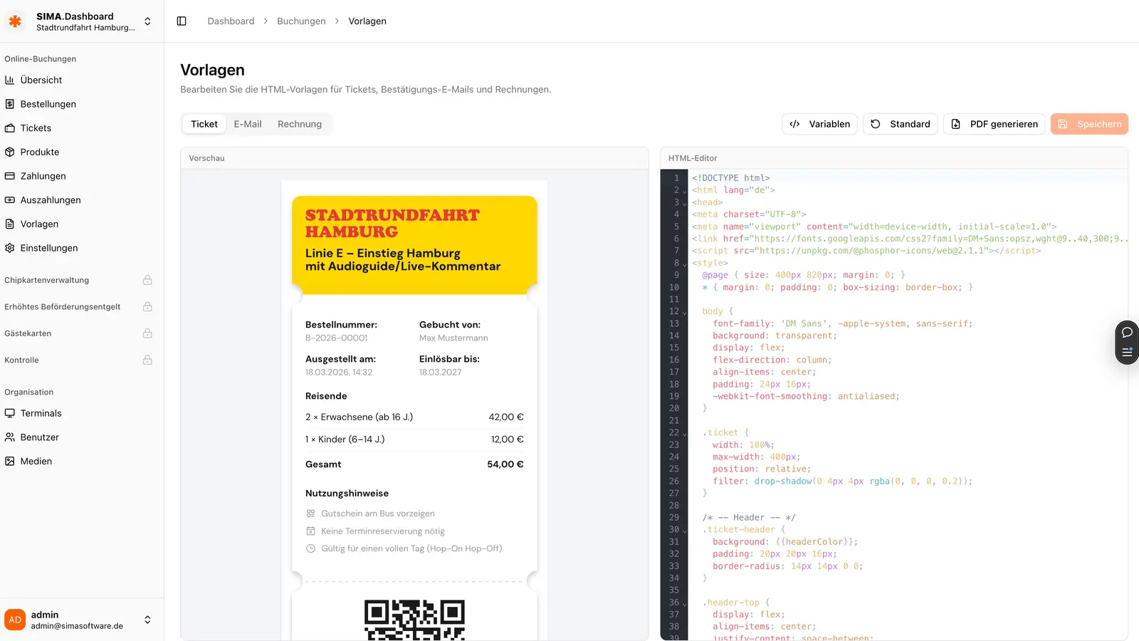Click the SIMA orange asterisk logo
Viewport: 1139px width, 641px height.
[15, 21]
